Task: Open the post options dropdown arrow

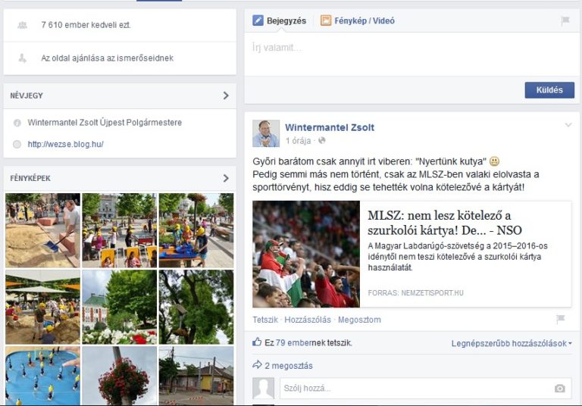Action: pos(568,125)
